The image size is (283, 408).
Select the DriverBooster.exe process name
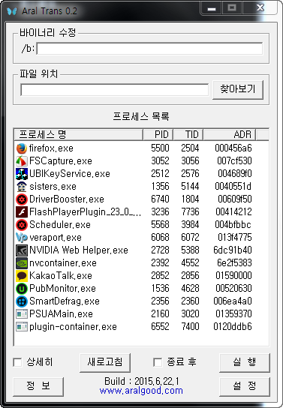[x=67, y=199]
